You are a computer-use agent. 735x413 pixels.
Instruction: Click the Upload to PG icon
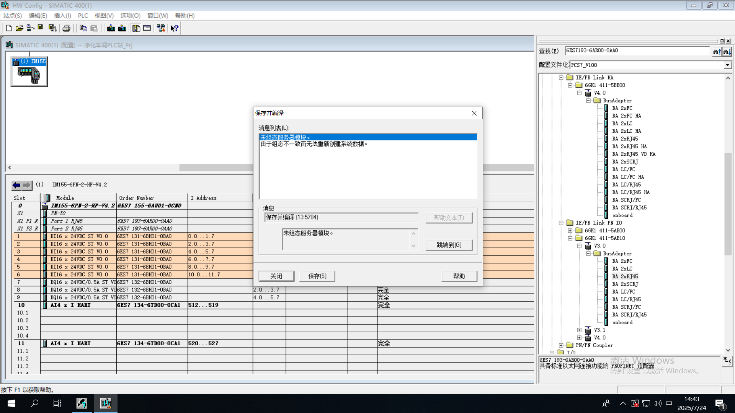pos(122,28)
